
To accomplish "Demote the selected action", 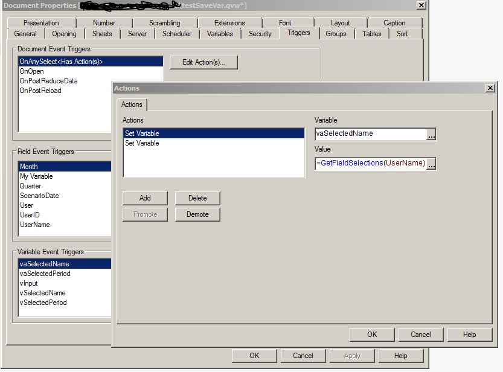I will [197, 214].
